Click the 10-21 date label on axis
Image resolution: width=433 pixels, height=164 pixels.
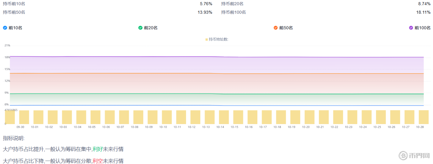click(320, 127)
